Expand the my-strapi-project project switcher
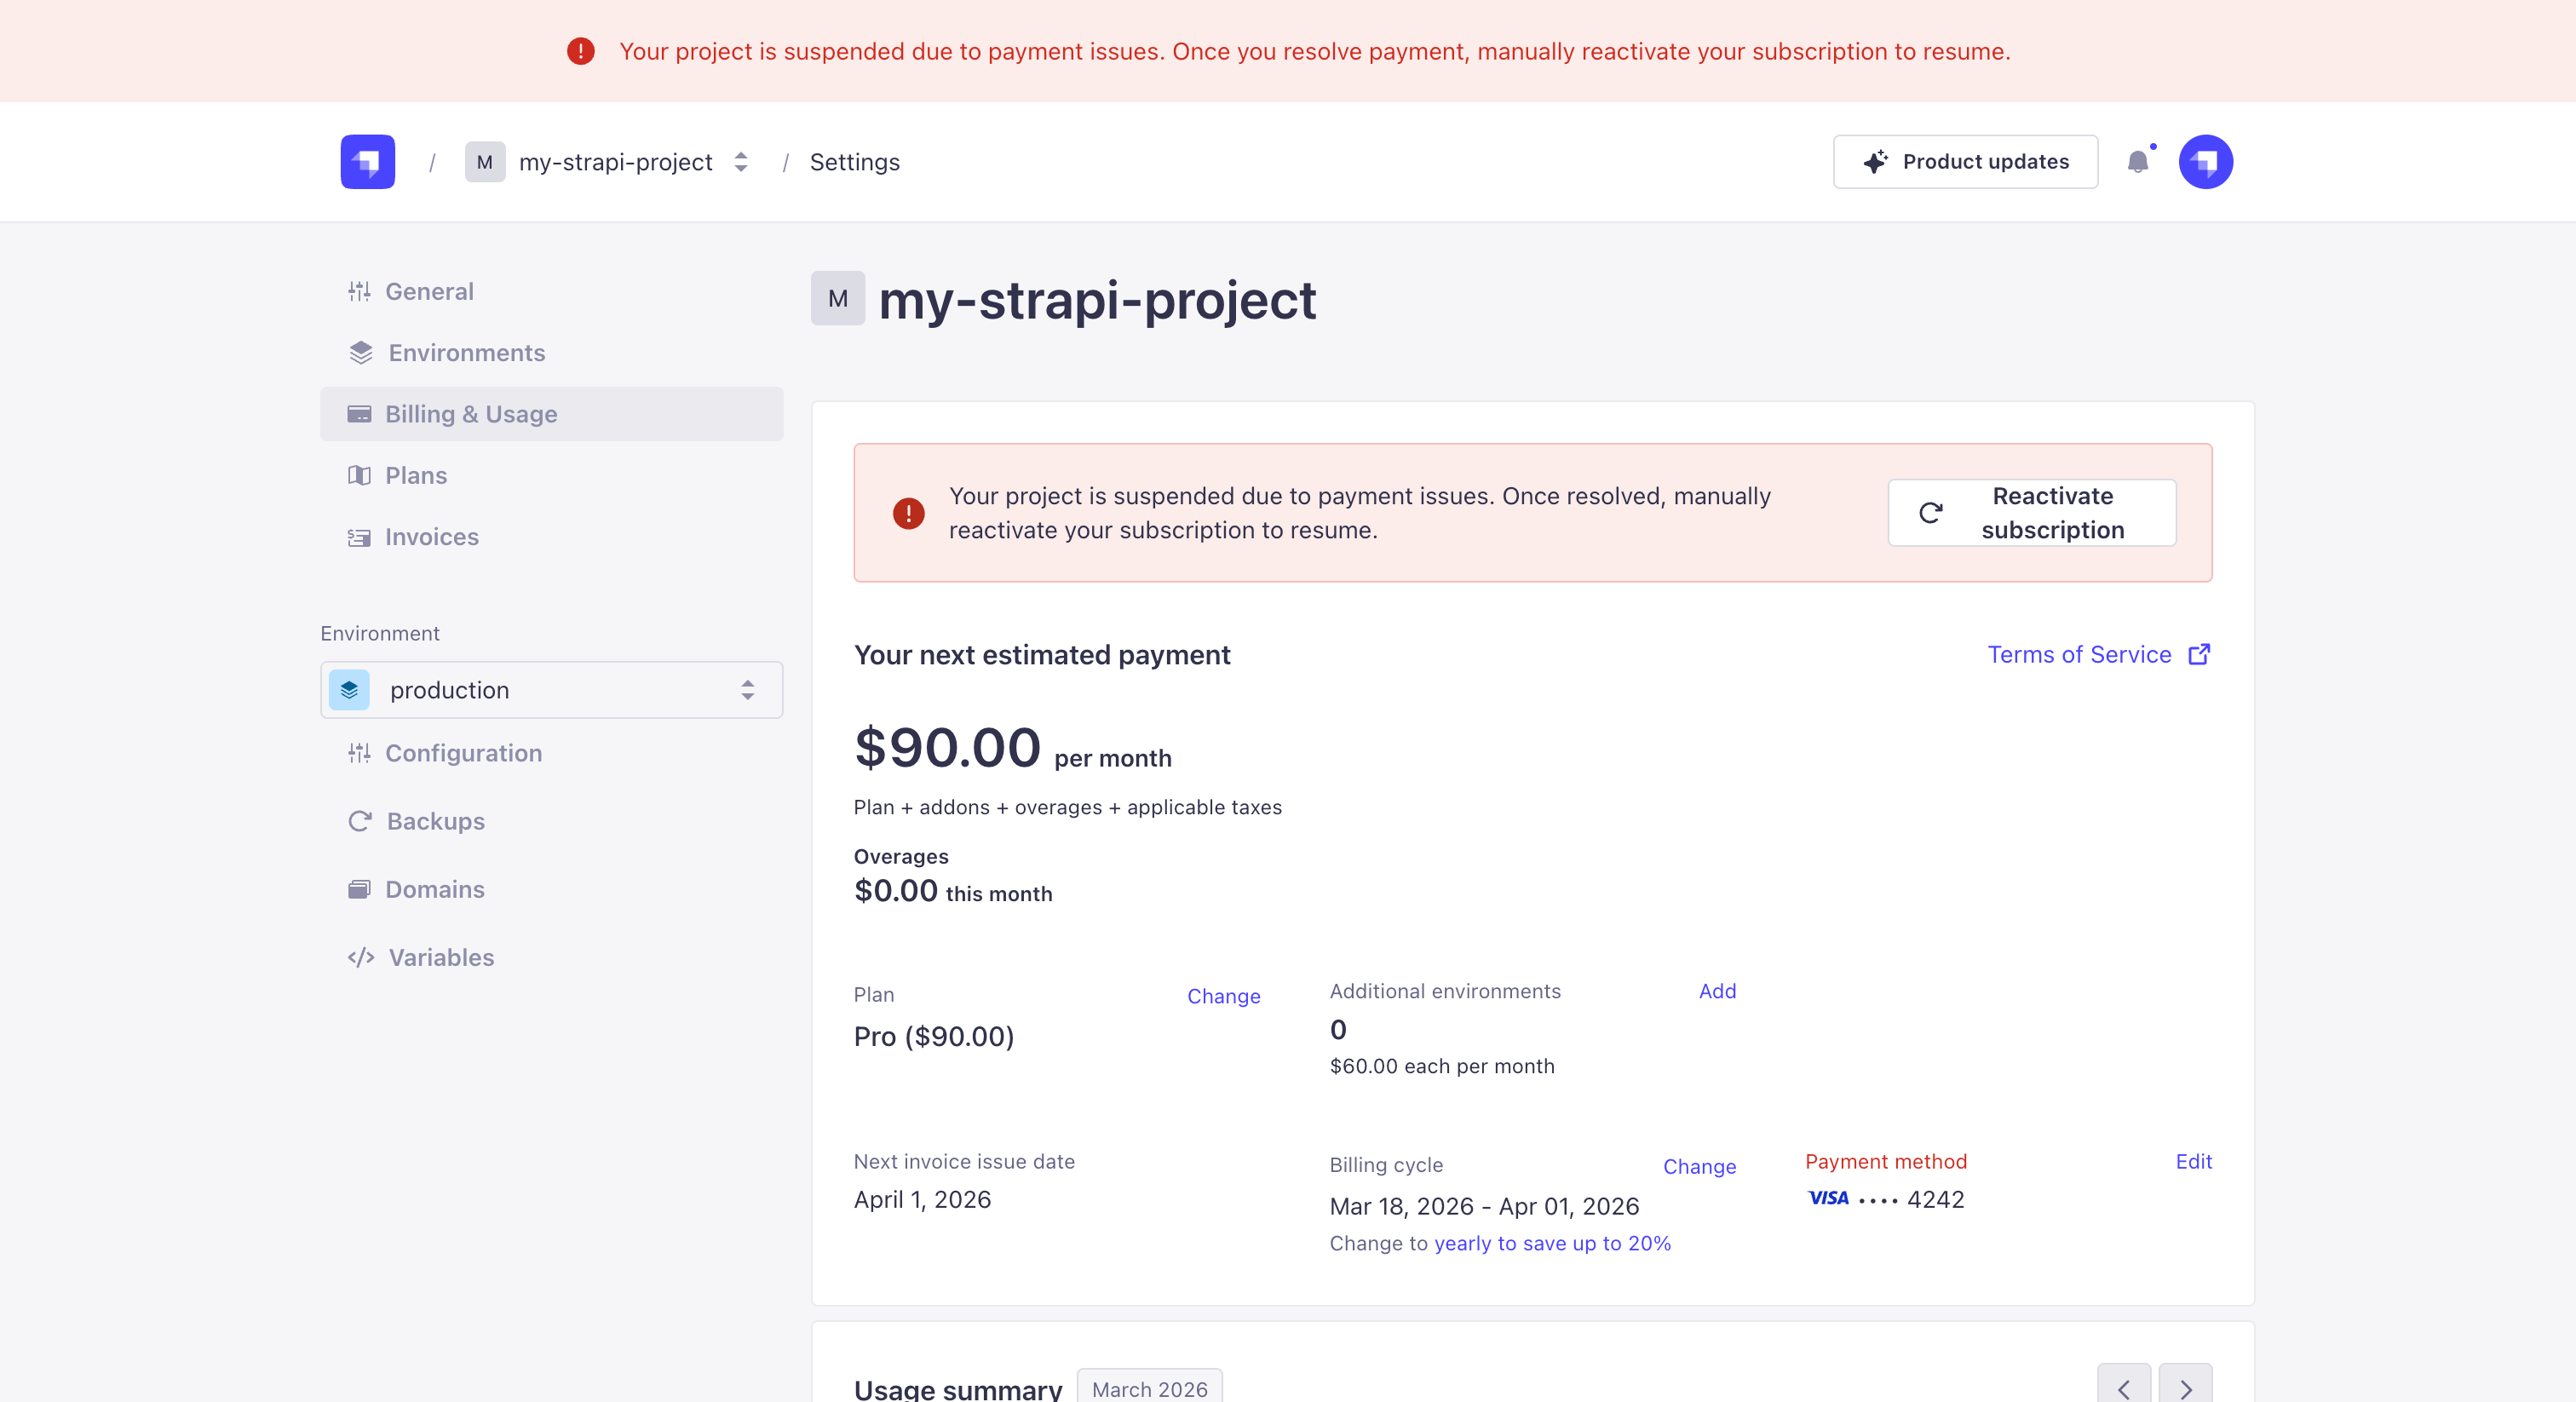2576x1402 pixels. coord(740,162)
